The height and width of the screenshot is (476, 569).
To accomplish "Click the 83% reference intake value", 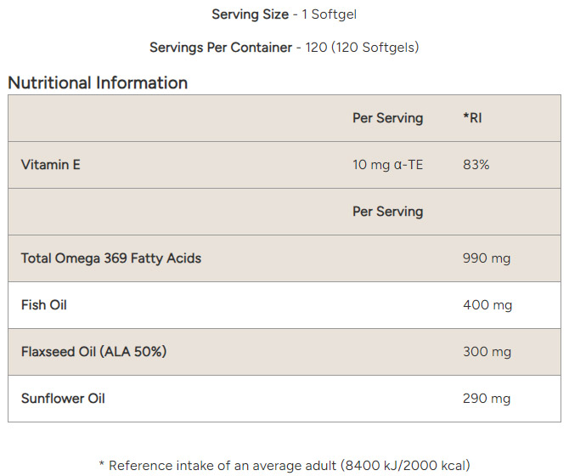I will 476,165.
